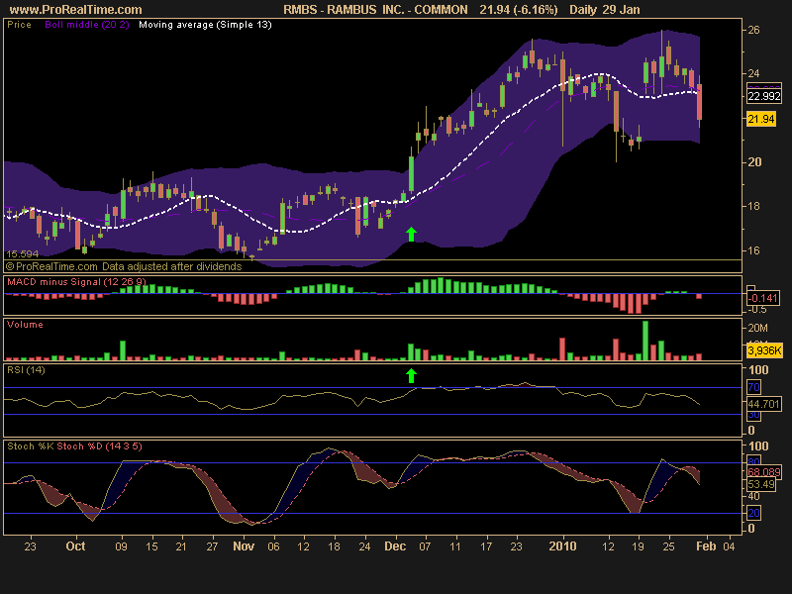The width and height of the screenshot is (792, 594).
Task: Click the www.ProRealTime.com header link
Action: 76,10
